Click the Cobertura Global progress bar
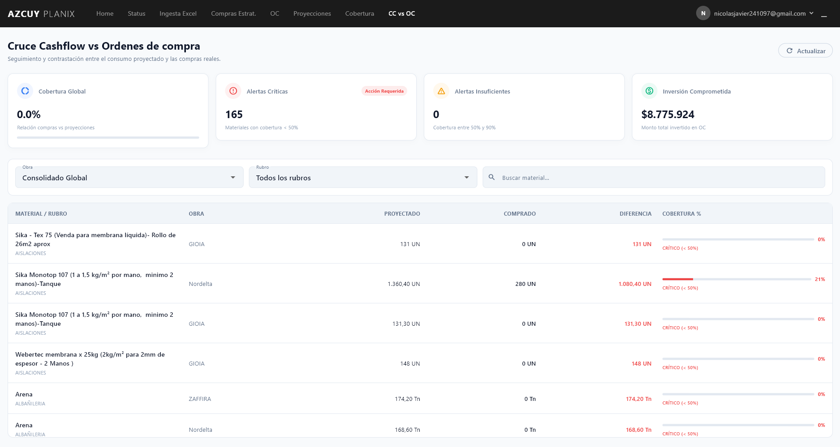The width and height of the screenshot is (840, 447). pos(108,137)
